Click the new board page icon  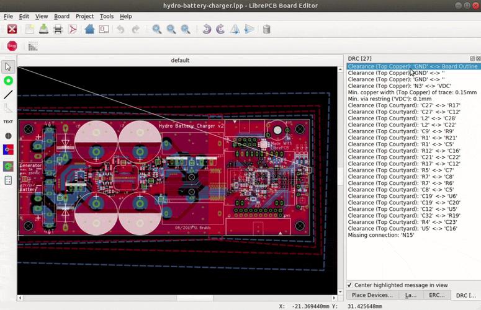click(30, 29)
